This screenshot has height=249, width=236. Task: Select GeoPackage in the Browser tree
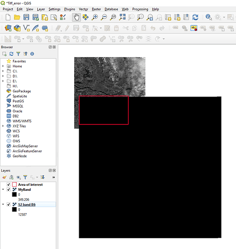click(22, 91)
